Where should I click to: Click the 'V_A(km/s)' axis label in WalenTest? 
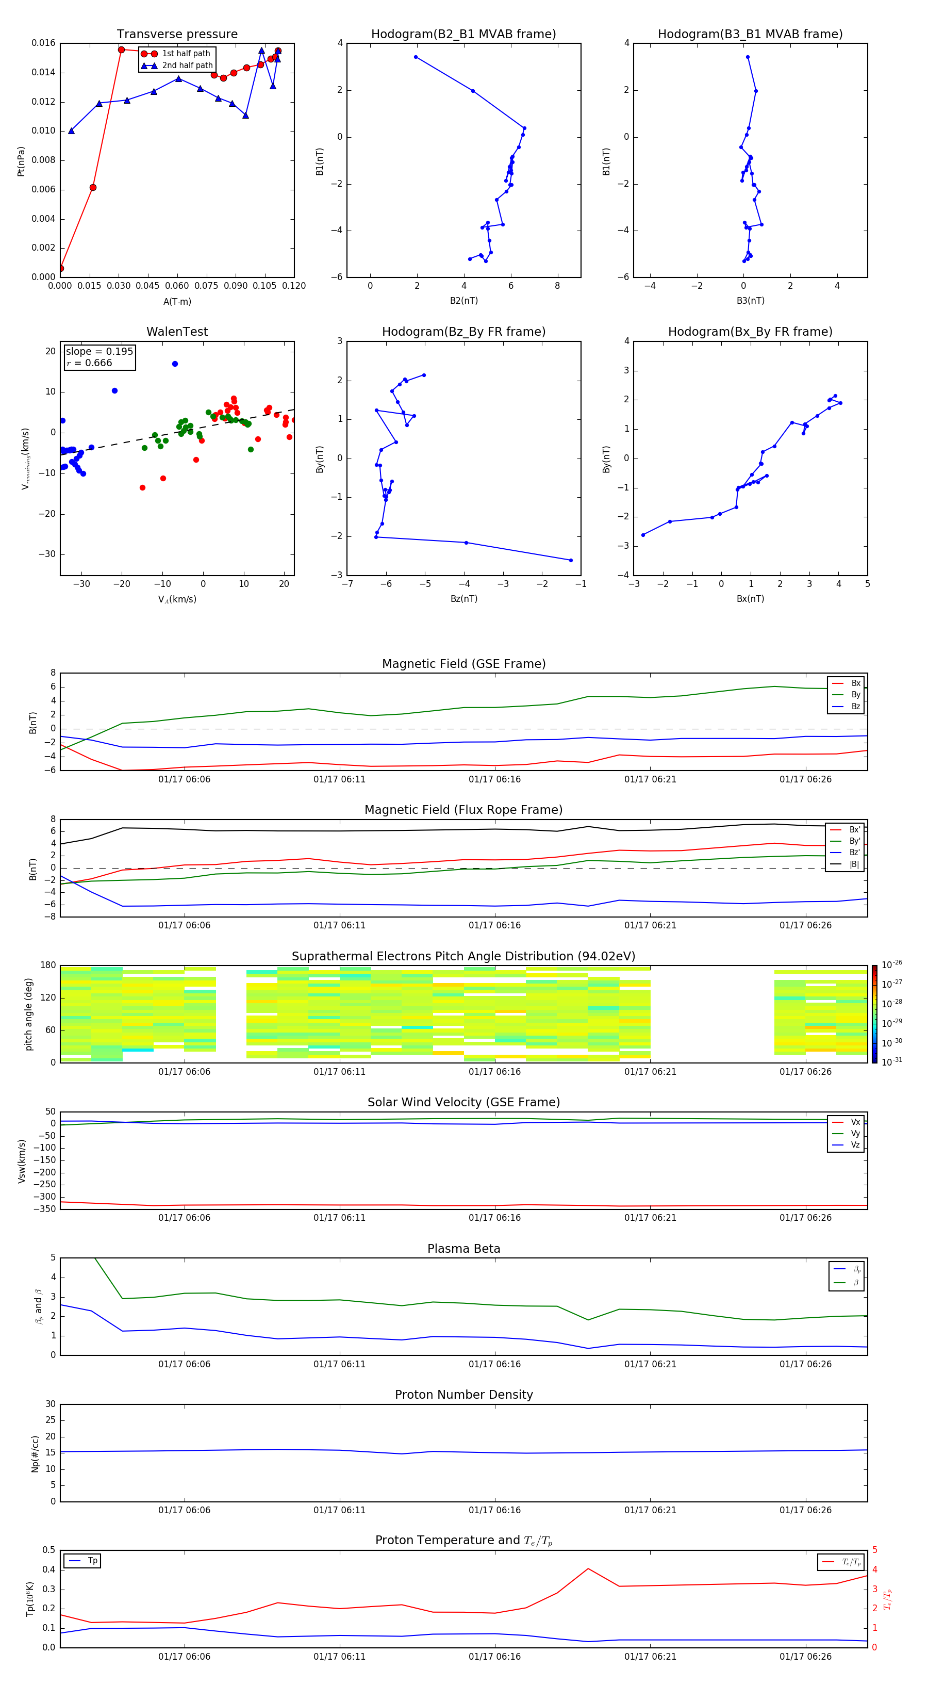pos(177,599)
